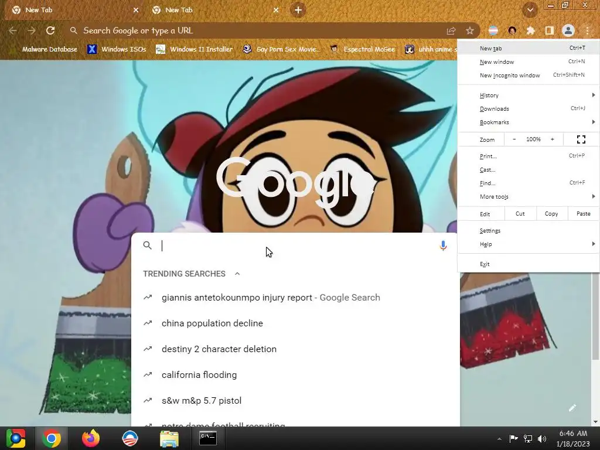Choose Exit from the Chrome menu
Screen dimensions: 600x450
[x=529, y=264]
